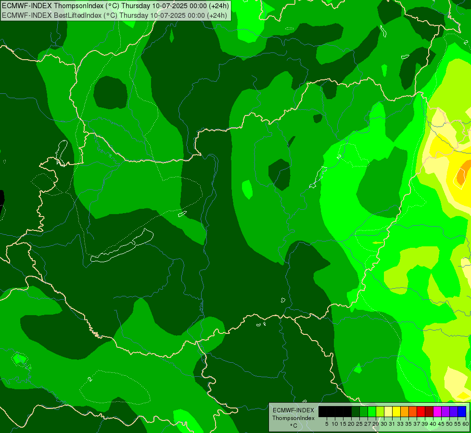The height and width of the screenshot is (433, 471).
Task: Click the dark green 20–25 legend swatch
Action: tap(356, 411)
